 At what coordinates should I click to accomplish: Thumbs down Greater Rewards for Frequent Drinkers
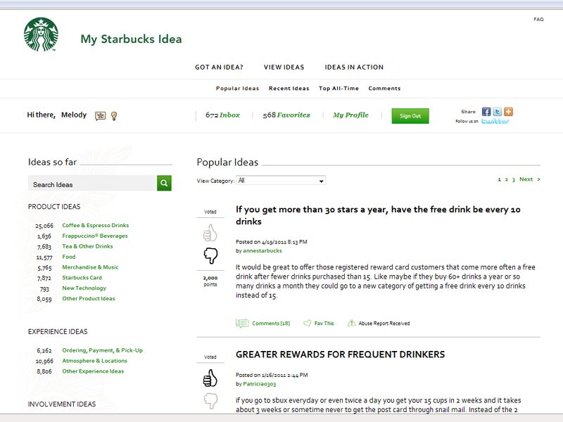(x=210, y=401)
